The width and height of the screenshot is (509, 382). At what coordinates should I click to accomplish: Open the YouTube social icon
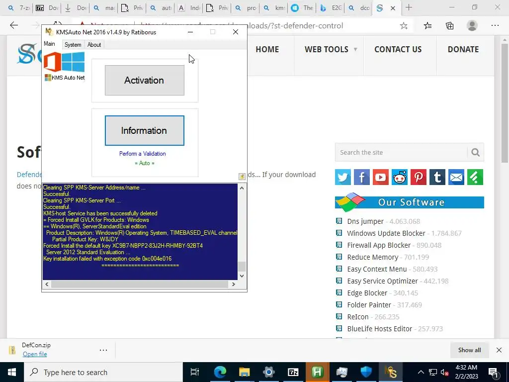pos(380,177)
